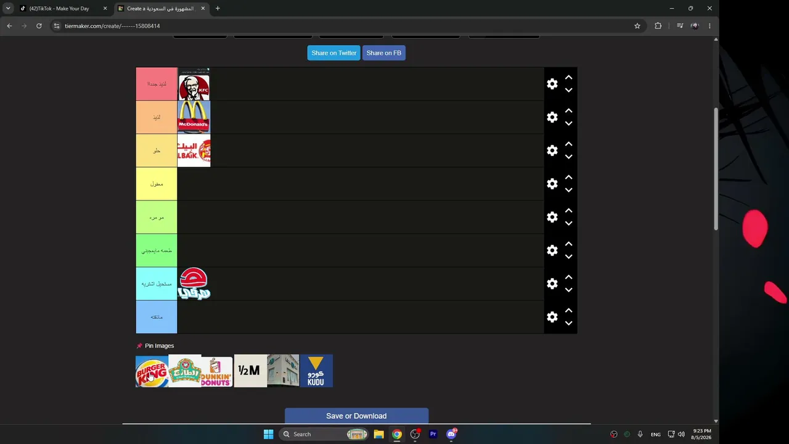Click the Pin Images pushpin icon
The width and height of the screenshot is (789, 444).
click(139, 346)
